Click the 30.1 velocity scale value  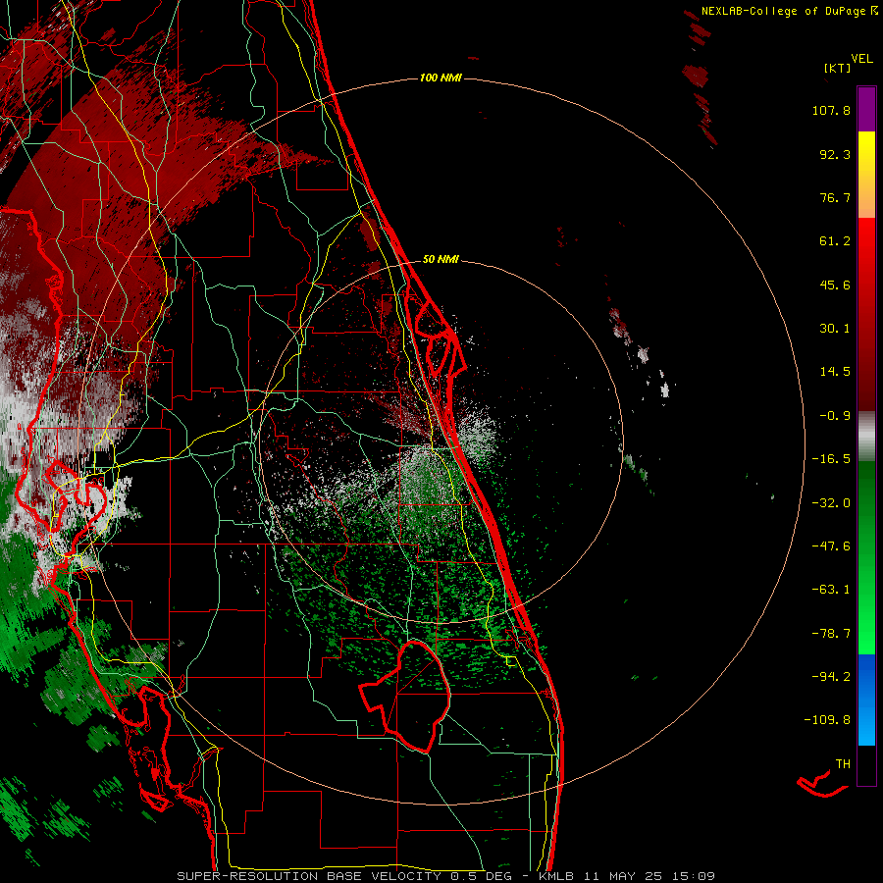835,329
